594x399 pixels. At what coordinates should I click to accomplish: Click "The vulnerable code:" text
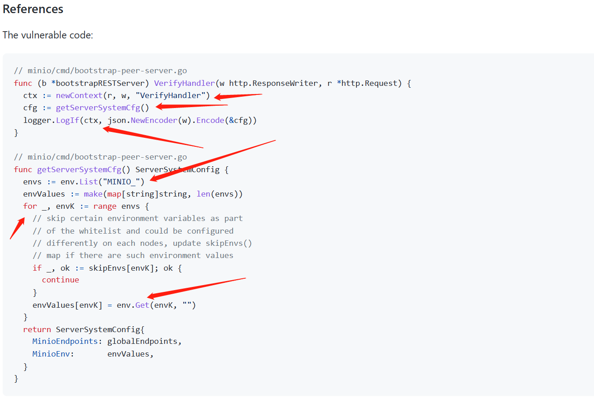[48, 35]
